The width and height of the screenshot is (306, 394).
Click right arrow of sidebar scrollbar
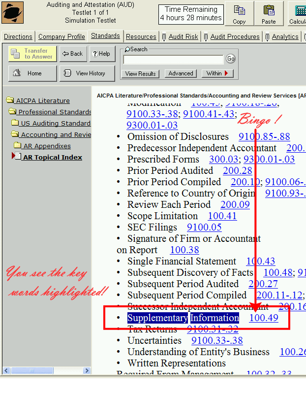tap(87, 371)
